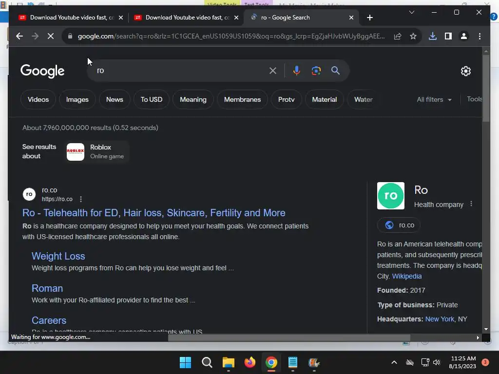Search by image with Google Lens
Screen dimensions: 499x374
click(x=316, y=71)
